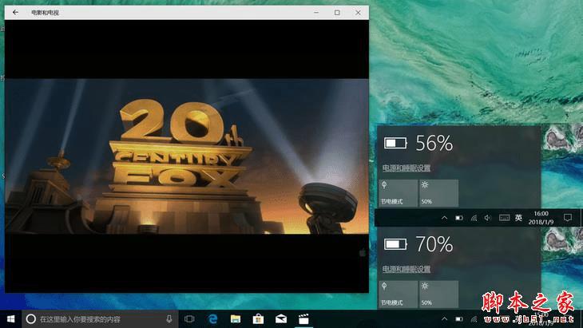Open Wi-Fi network icon beside the 16:00 clock
Image resolution: width=583 pixels, height=328 pixels.
[474, 218]
